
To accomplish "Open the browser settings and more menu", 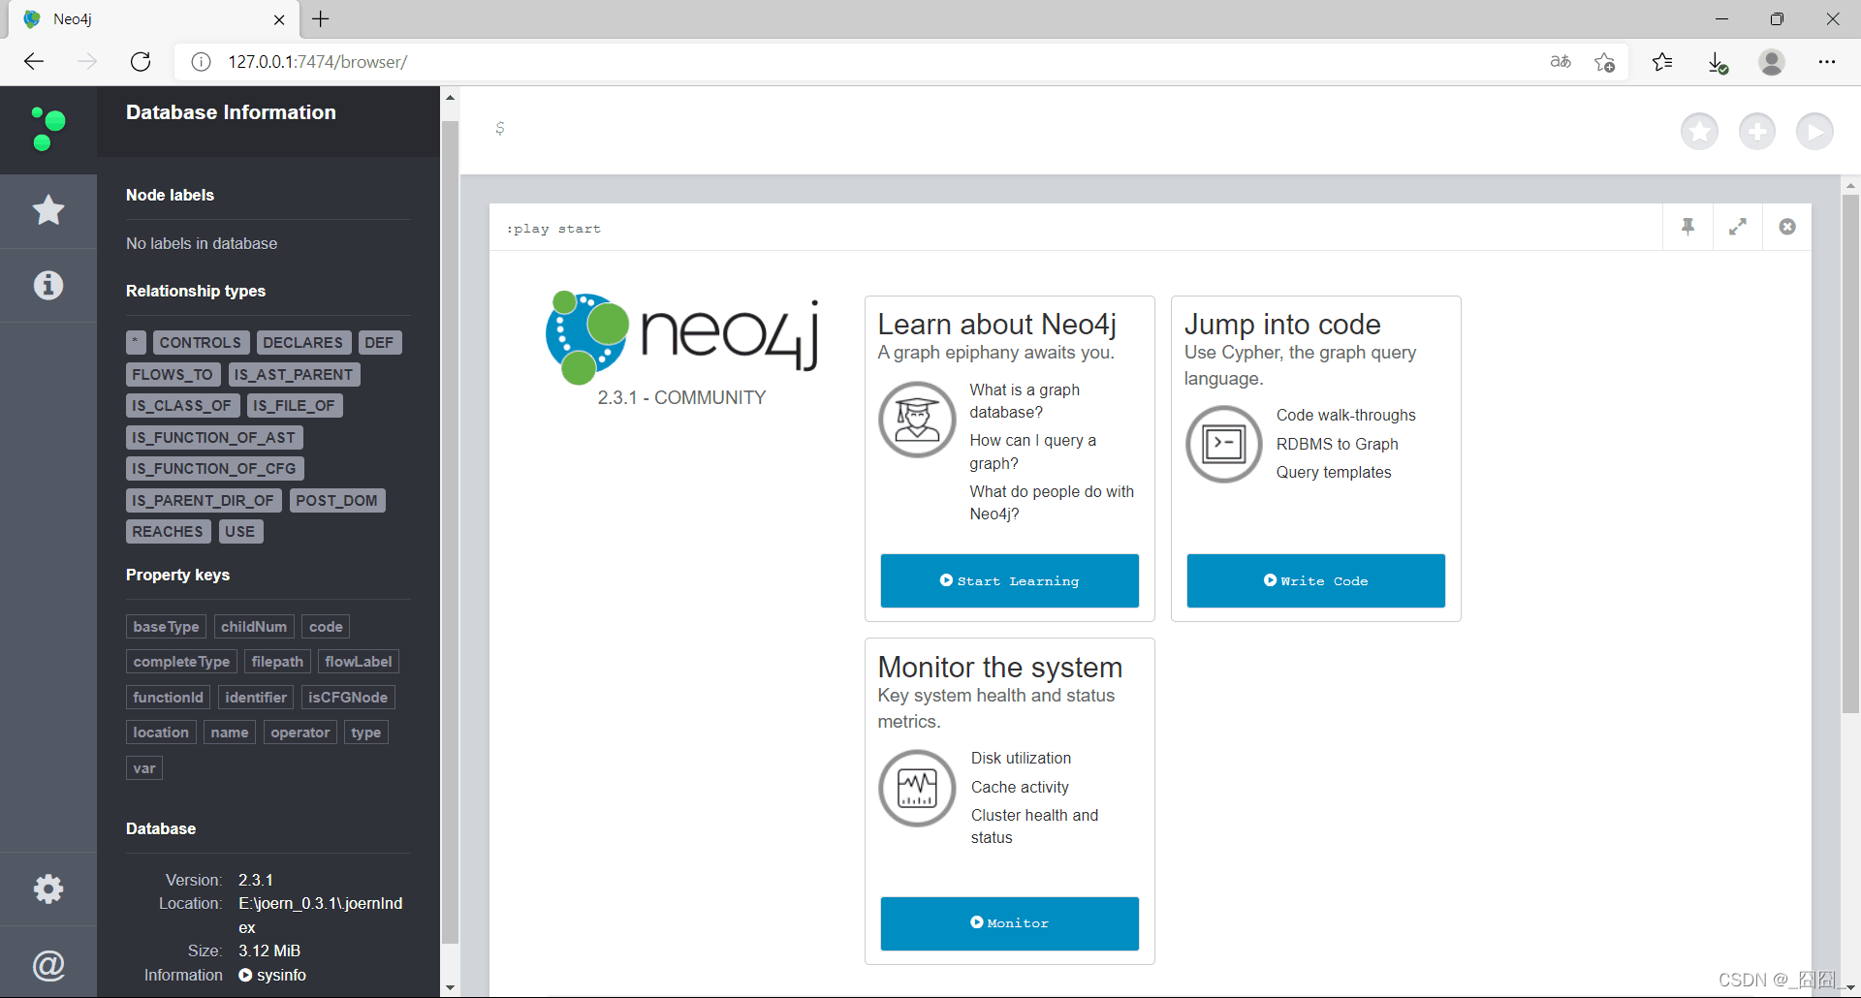I will click(x=1827, y=62).
